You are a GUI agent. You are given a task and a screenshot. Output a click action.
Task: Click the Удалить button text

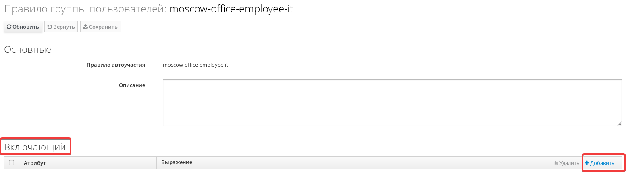569,163
